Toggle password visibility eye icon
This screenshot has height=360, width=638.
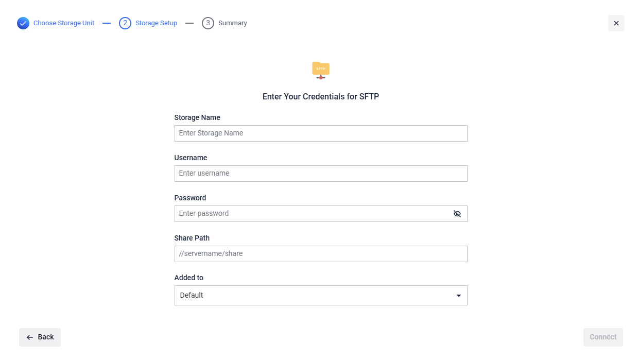(x=457, y=214)
